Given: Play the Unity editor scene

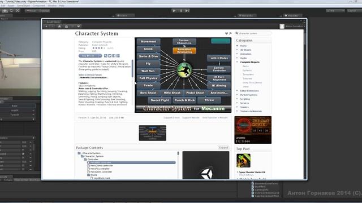Looking at the screenshot, I should pyautogui.click(x=174, y=11).
